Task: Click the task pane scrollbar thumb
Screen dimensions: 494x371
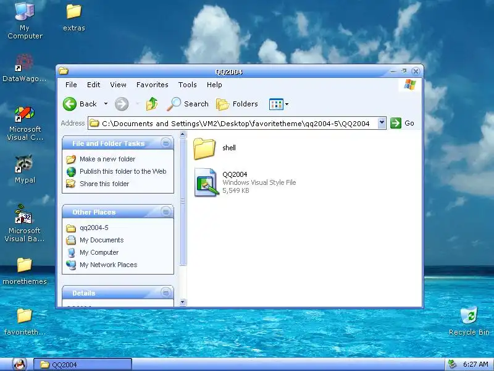Action: pyautogui.click(x=182, y=202)
